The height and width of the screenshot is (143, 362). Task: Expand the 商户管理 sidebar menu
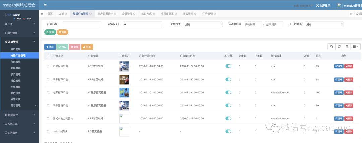19,33
